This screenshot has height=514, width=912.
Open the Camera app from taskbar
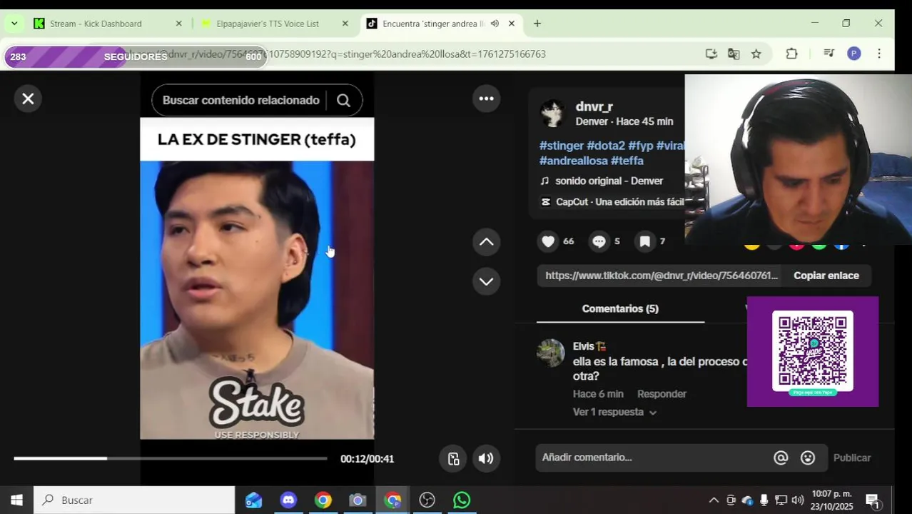pyautogui.click(x=358, y=500)
